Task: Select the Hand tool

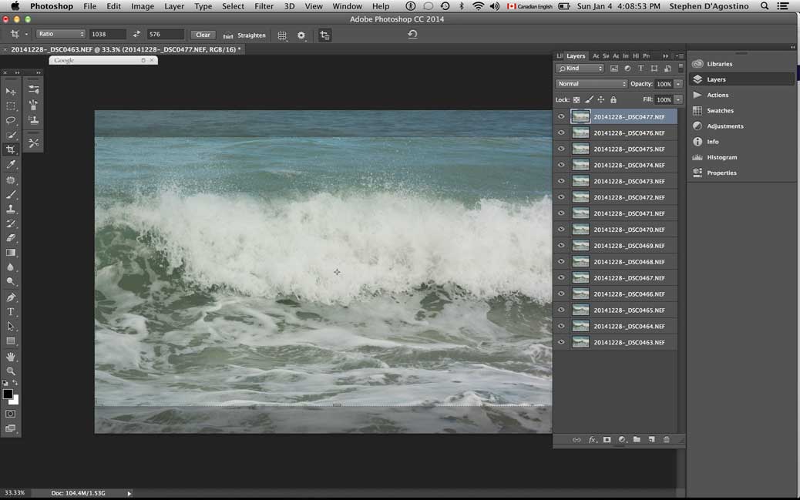Action: coord(11,357)
